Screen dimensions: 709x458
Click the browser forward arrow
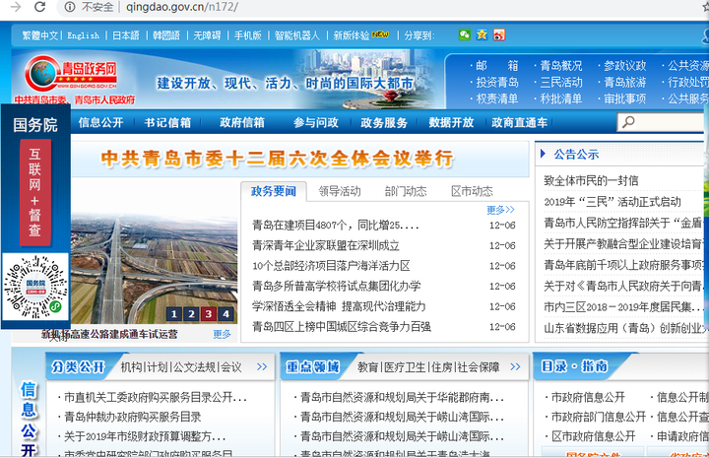[x=16, y=7]
